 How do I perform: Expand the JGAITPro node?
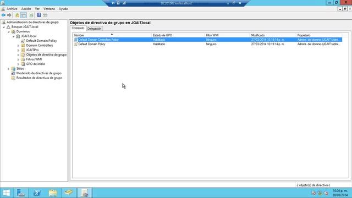tap(18, 50)
